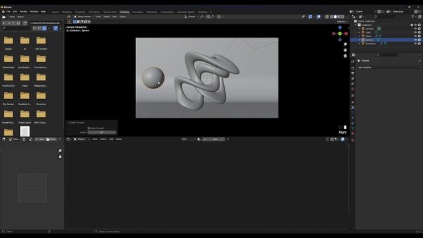This screenshot has width=423, height=238.
Task: Switch to the Compositing workspace tab
Action: coord(167,12)
